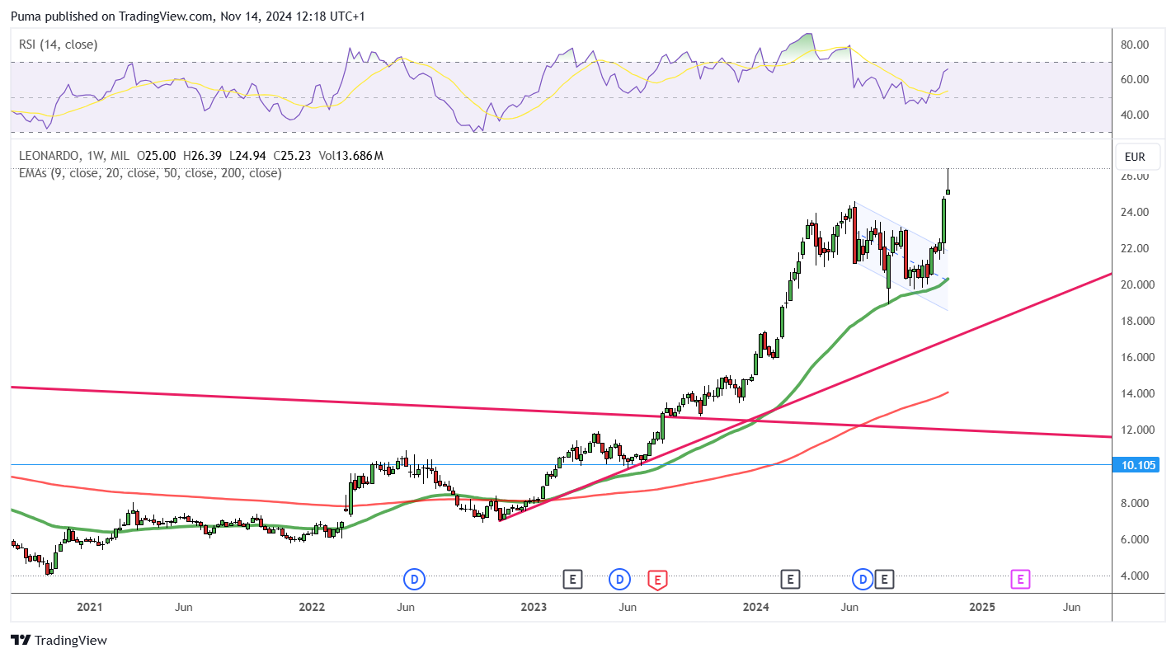Click the 2022 label on time axis

[312, 608]
